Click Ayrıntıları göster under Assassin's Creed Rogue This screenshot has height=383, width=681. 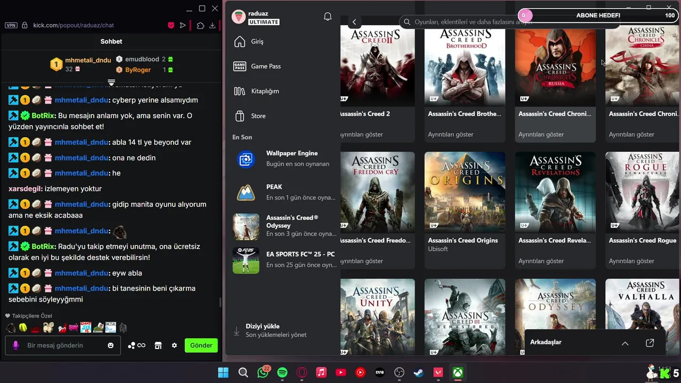(632, 261)
